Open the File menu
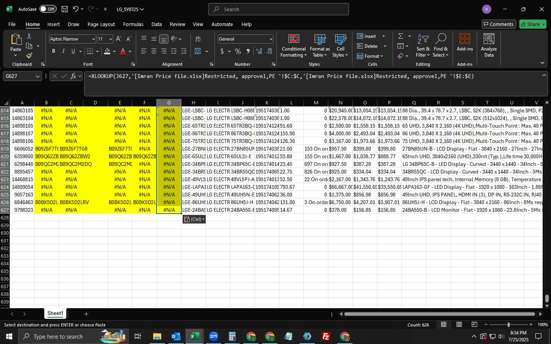This screenshot has height=344, width=551. pyautogui.click(x=12, y=24)
